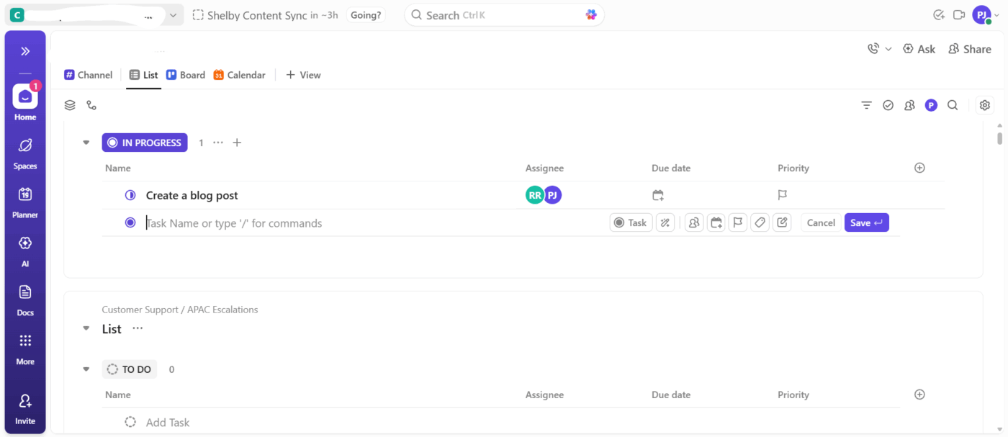The height and width of the screenshot is (437, 1008).
Task: Show closed tasks using the check circle icon
Action: pos(888,105)
